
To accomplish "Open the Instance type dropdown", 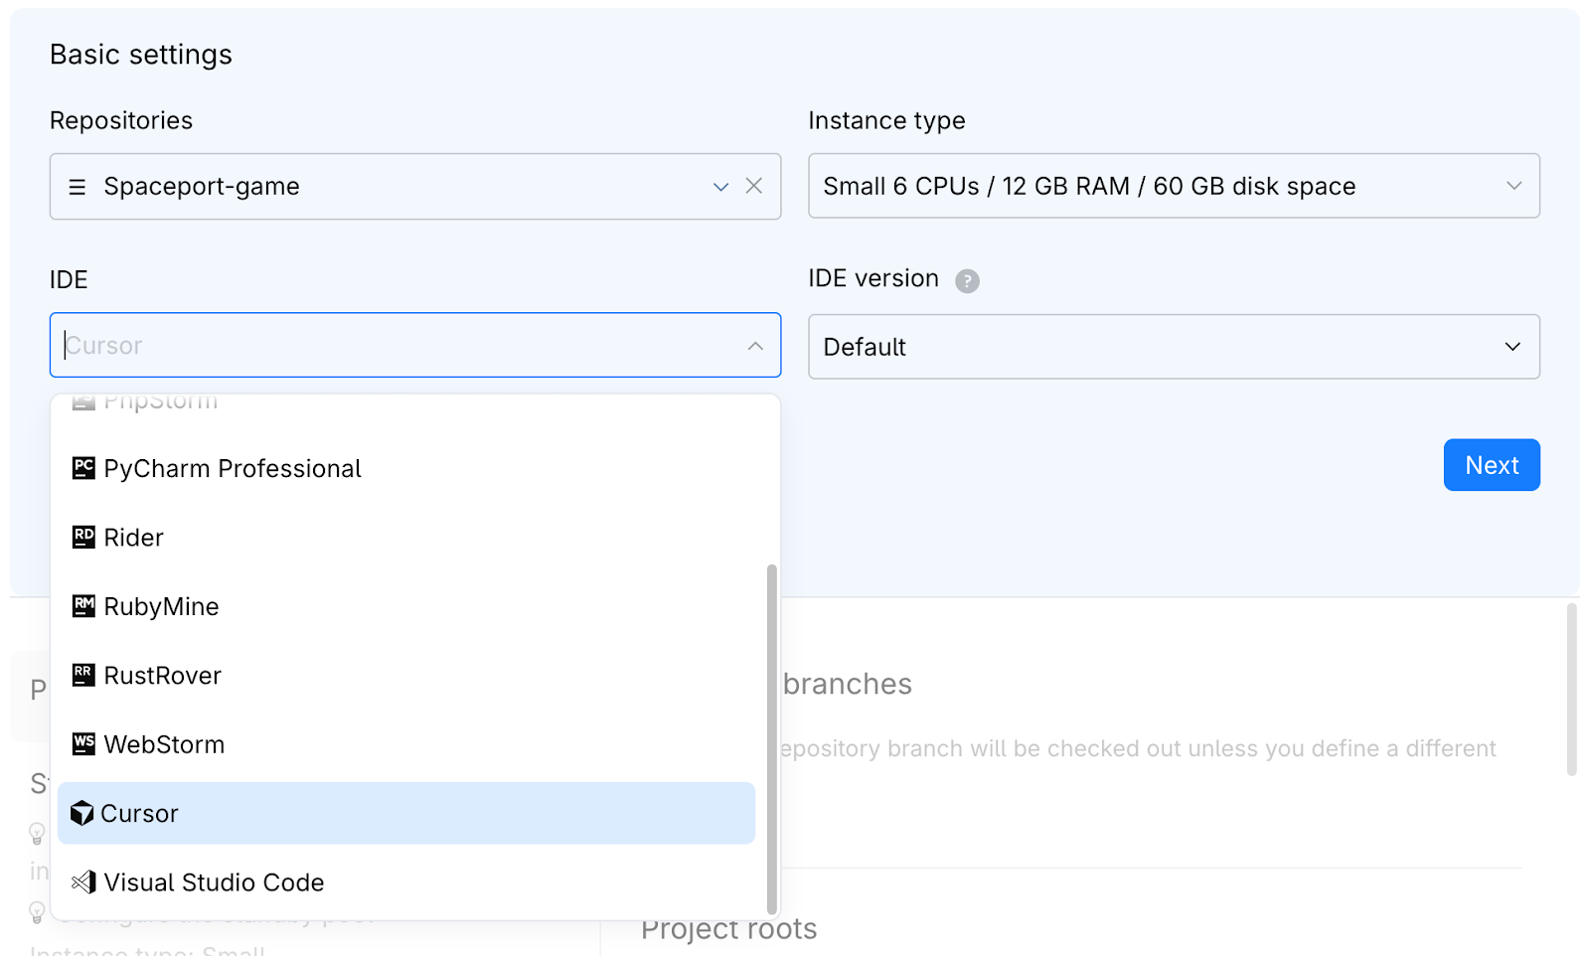I will [1173, 186].
